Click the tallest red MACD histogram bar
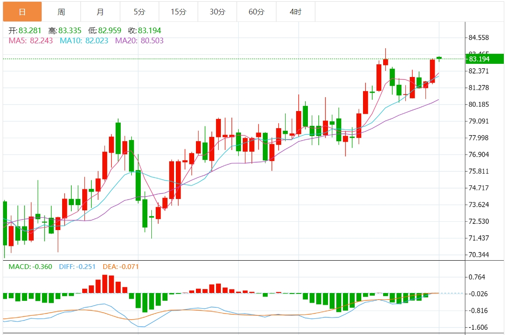Image resolution: width=513 pixels, height=335 pixels. [105, 284]
